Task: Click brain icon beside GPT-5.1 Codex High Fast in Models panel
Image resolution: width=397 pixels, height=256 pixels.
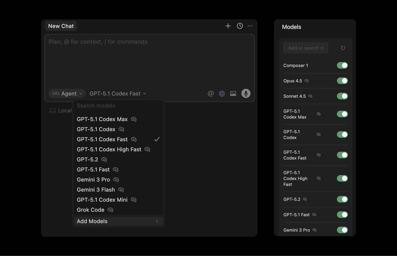Action: tap(318, 179)
